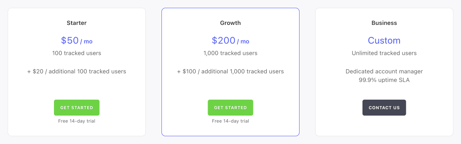Image resolution: width=461 pixels, height=144 pixels.
Task: Click '99.9% uptime SLA' text
Action: coord(384,80)
